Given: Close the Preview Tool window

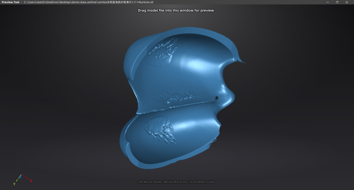Looking at the screenshot, I should click(x=347, y=2).
